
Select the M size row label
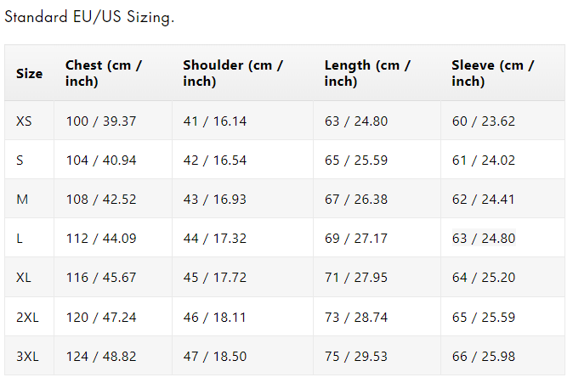pos(22,200)
